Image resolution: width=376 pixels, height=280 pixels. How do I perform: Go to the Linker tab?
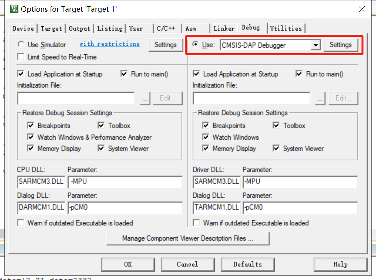click(x=224, y=29)
